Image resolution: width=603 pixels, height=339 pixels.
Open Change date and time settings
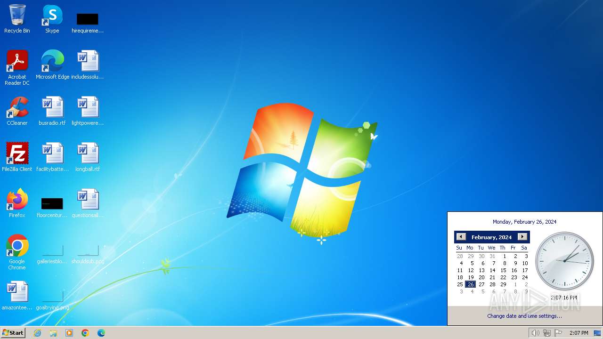tap(524, 316)
